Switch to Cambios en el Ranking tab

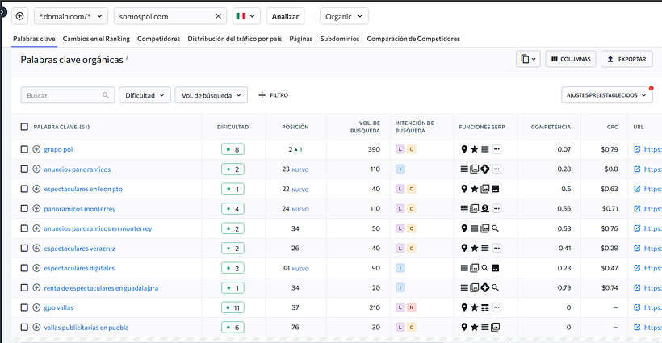[96, 39]
